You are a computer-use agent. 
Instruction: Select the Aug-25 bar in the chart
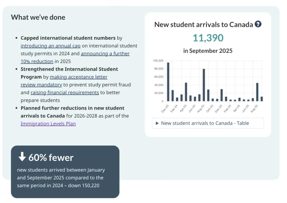point(257,92)
